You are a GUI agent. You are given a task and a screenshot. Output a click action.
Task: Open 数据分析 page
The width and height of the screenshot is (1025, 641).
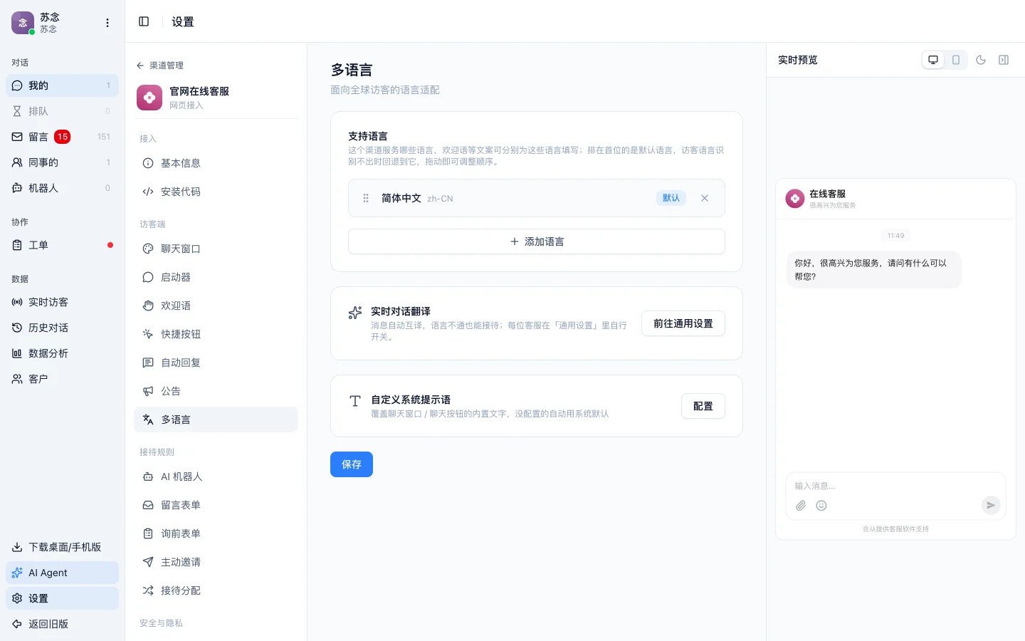pos(62,353)
